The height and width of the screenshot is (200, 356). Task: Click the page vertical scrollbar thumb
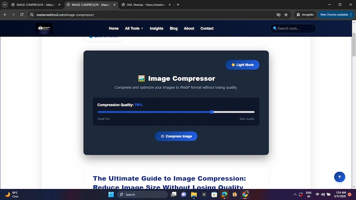tap(354, 45)
